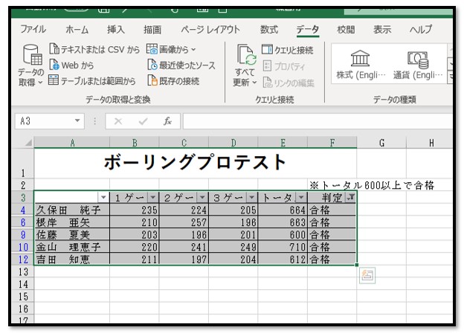
Task: Select the 株式 (English) data type
Action: (361, 65)
